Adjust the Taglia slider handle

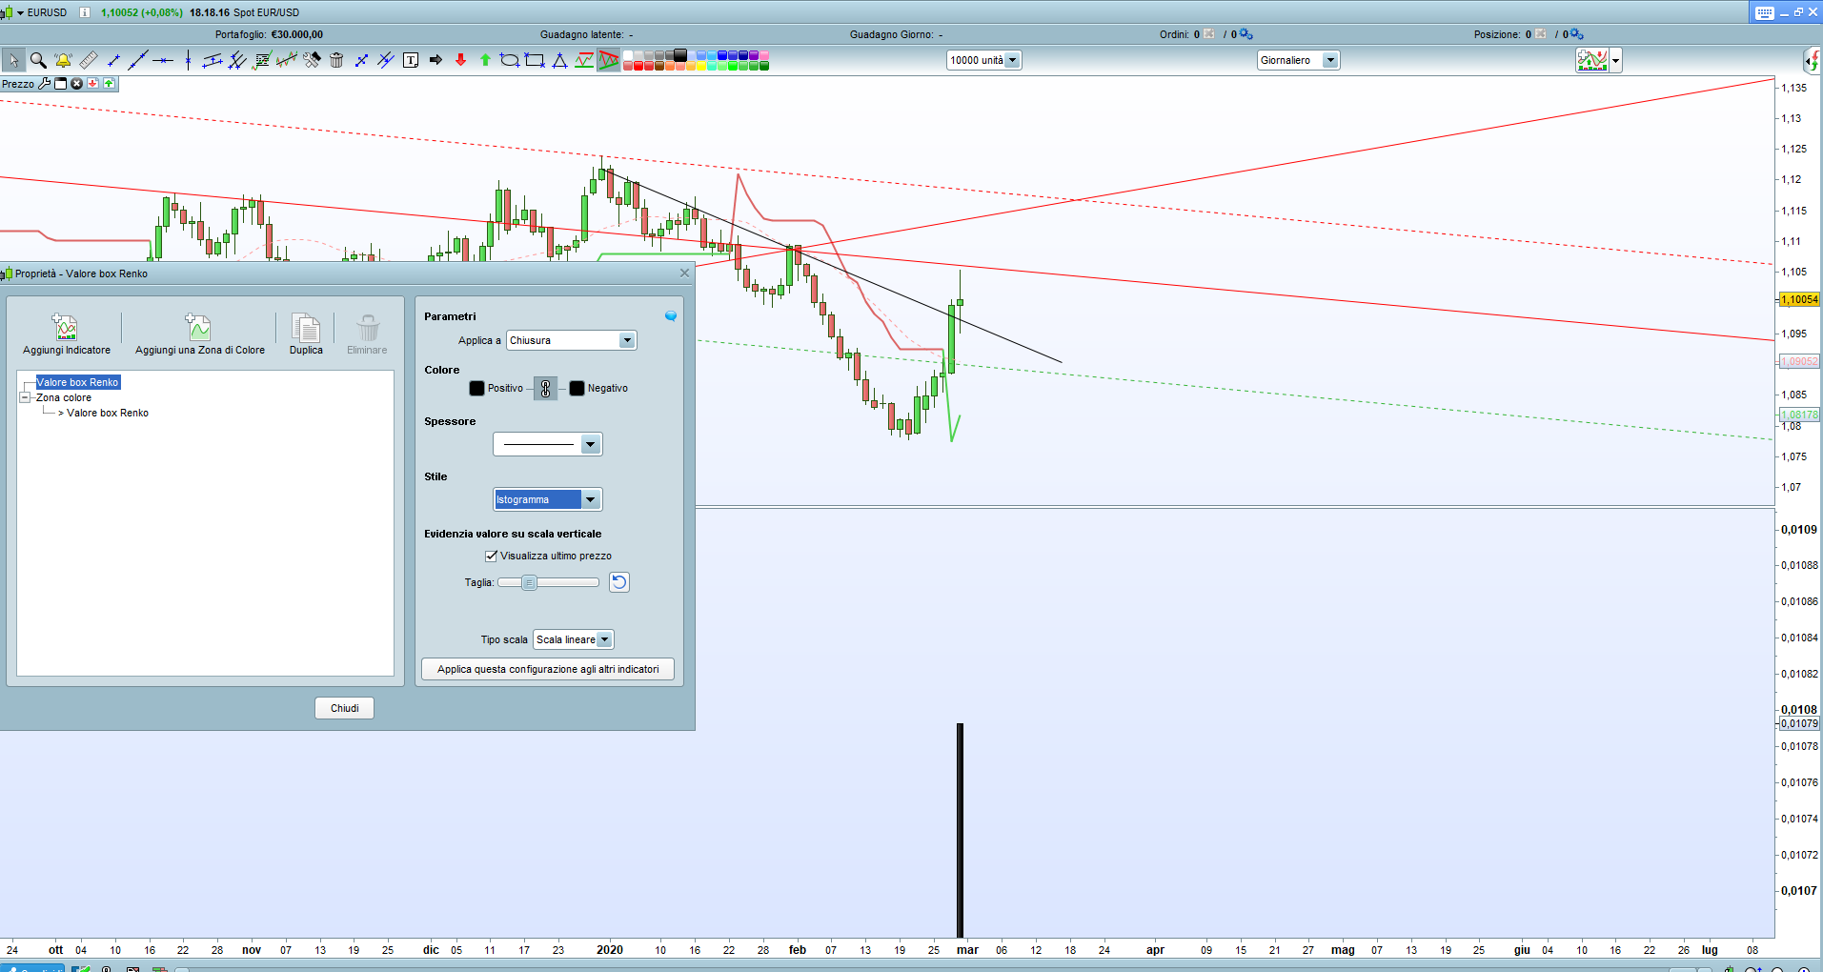tap(529, 582)
